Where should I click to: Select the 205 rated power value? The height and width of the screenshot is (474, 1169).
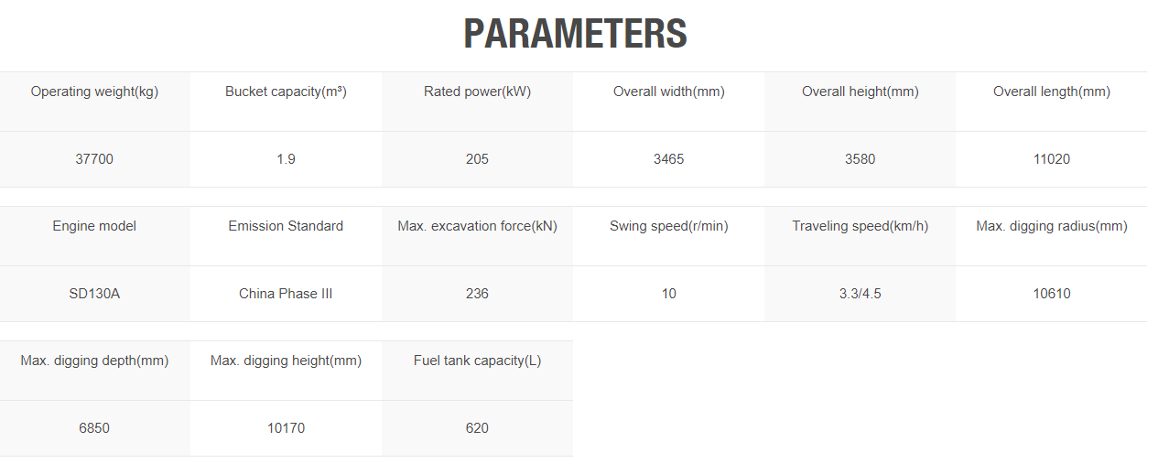[x=477, y=159]
